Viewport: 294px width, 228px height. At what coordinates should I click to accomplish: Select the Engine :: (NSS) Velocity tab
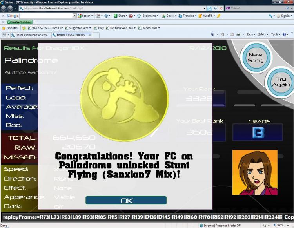pos(71,35)
